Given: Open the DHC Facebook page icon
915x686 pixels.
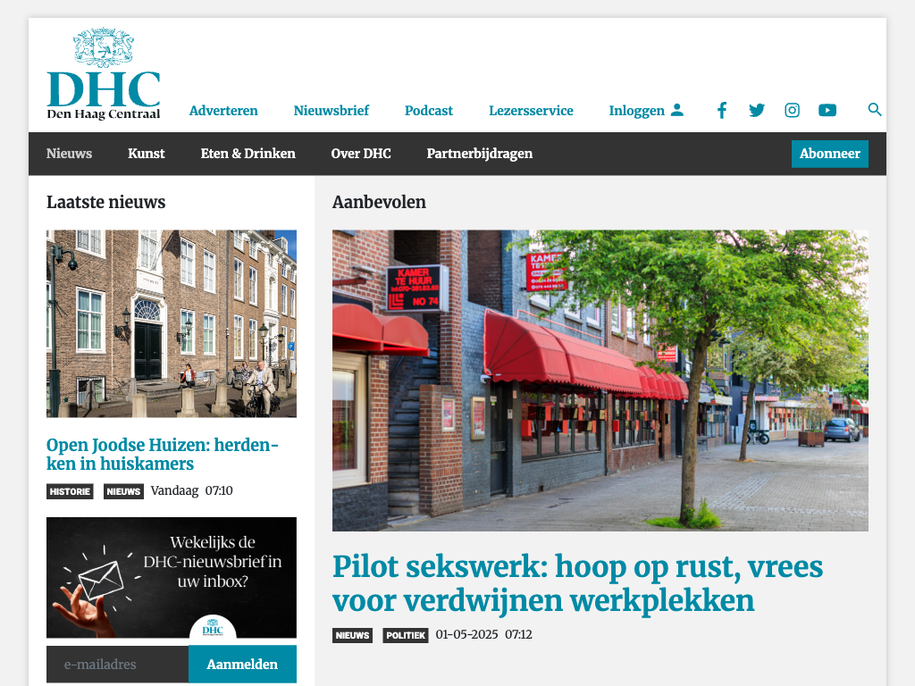Looking at the screenshot, I should pyautogui.click(x=722, y=111).
